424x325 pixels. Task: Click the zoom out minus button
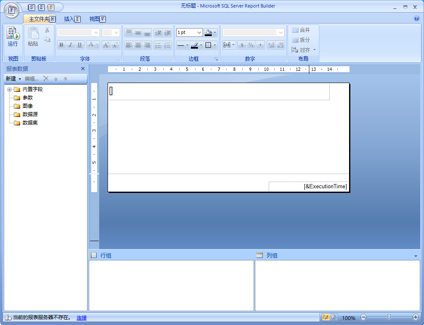(x=363, y=317)
